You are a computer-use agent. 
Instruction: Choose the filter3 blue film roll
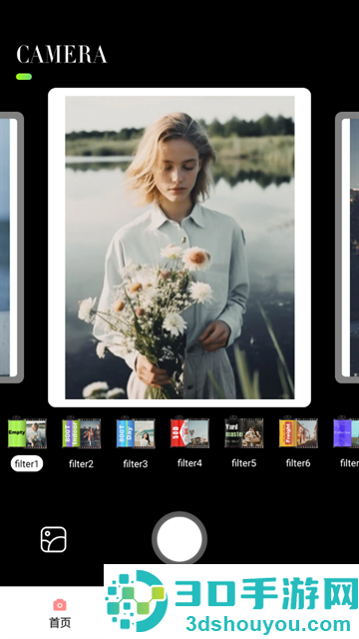[136, 432]
